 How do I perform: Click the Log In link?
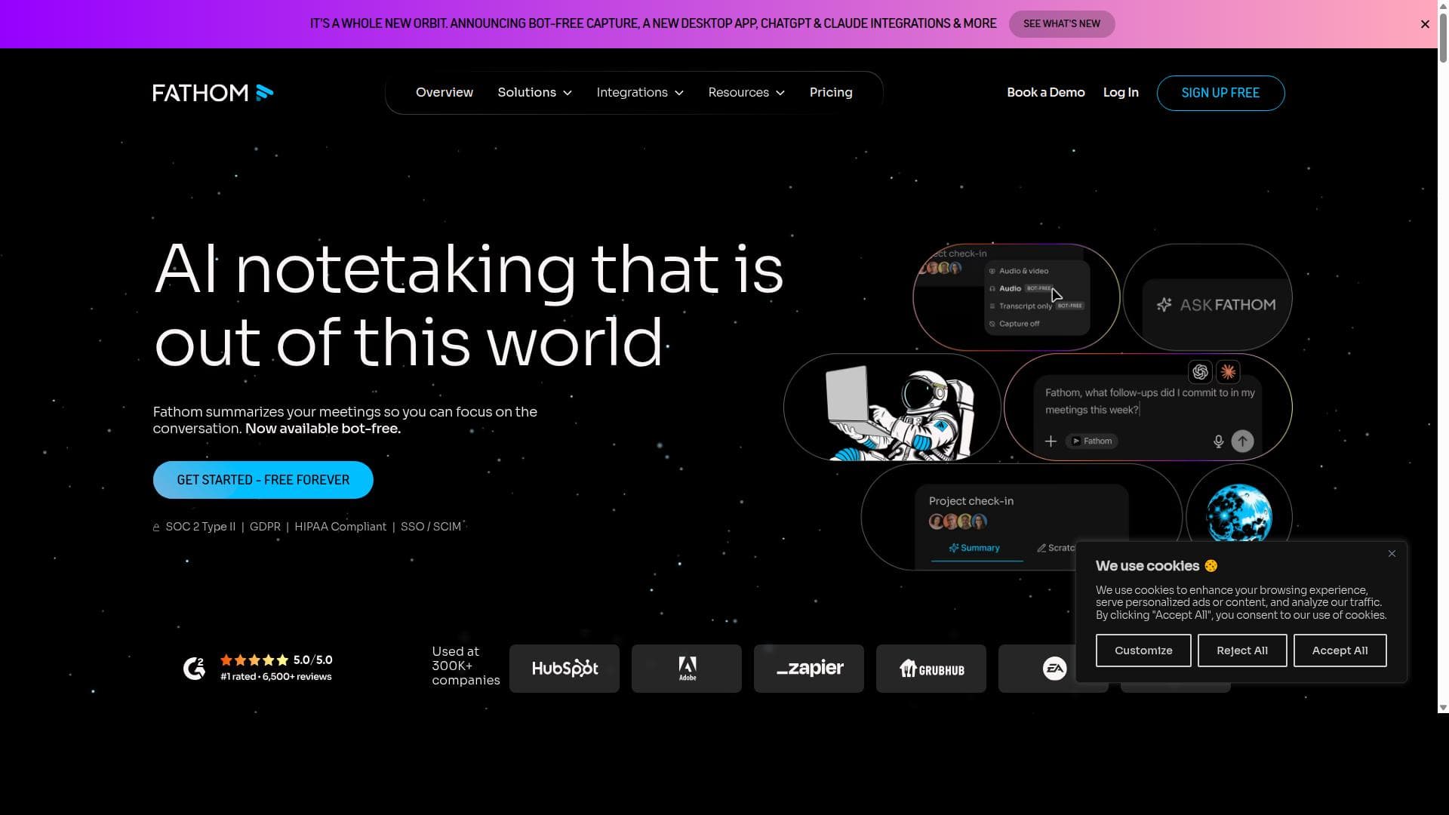1121,93
